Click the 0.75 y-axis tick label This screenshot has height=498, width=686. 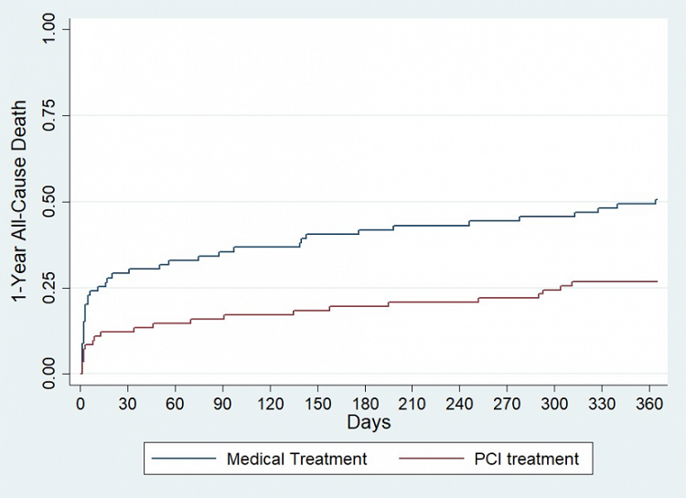(x=56, y=115)
